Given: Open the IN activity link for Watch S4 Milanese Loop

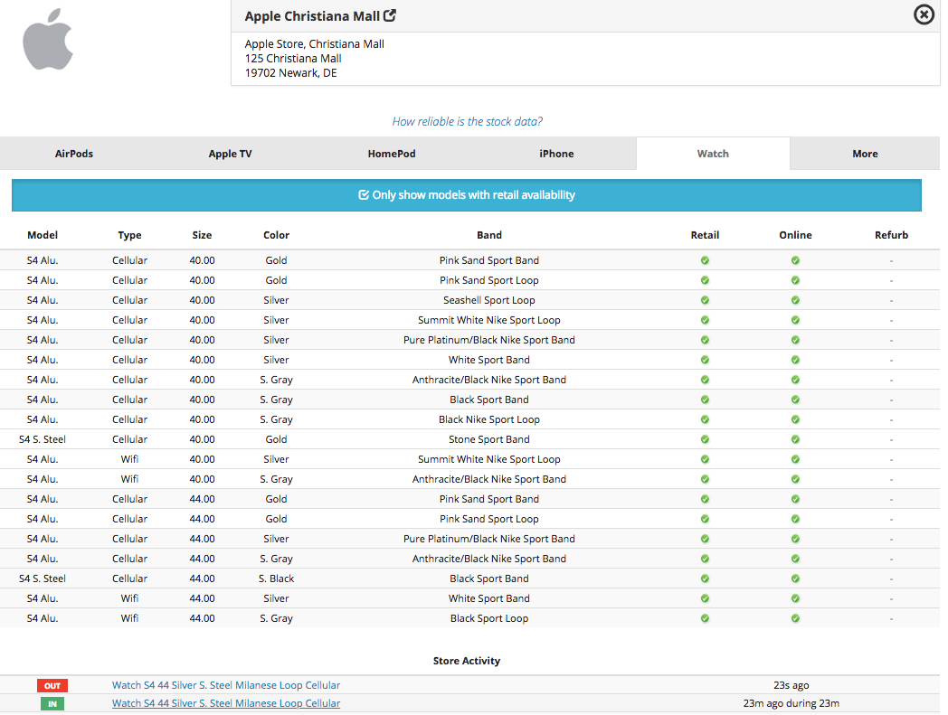Looking at the screenshot, I should 226,703.
